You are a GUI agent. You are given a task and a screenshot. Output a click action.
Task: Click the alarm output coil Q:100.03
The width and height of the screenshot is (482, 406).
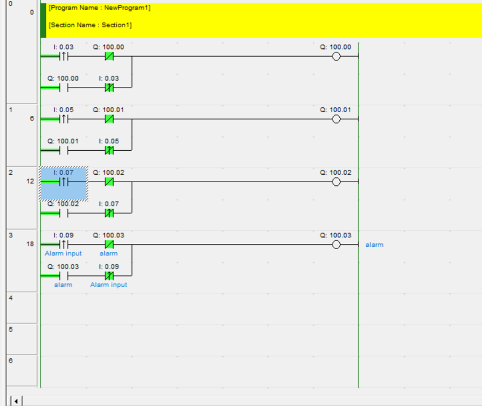337,244
